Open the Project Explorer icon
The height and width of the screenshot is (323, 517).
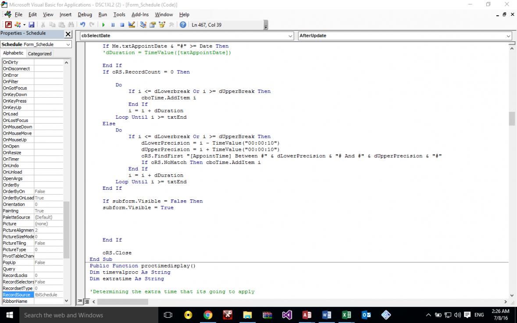pos(143,25)
